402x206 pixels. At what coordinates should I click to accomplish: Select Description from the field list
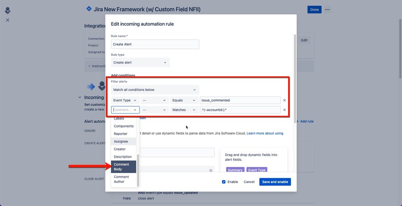point(124,157)
